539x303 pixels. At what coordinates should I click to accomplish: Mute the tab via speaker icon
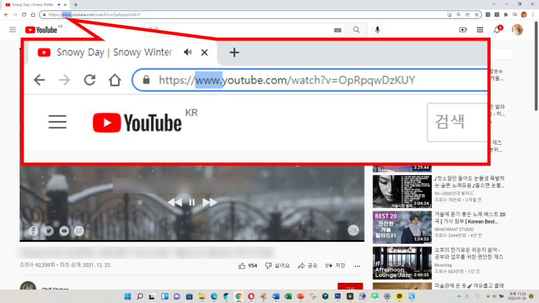(59, 5)
